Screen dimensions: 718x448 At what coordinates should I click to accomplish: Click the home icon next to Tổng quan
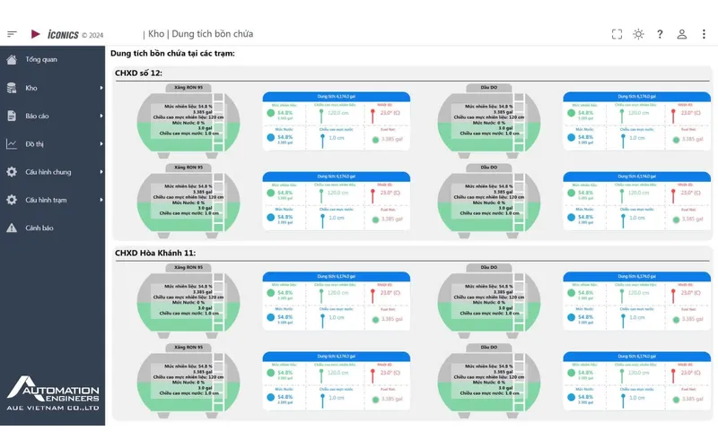[x=12, y=59]
